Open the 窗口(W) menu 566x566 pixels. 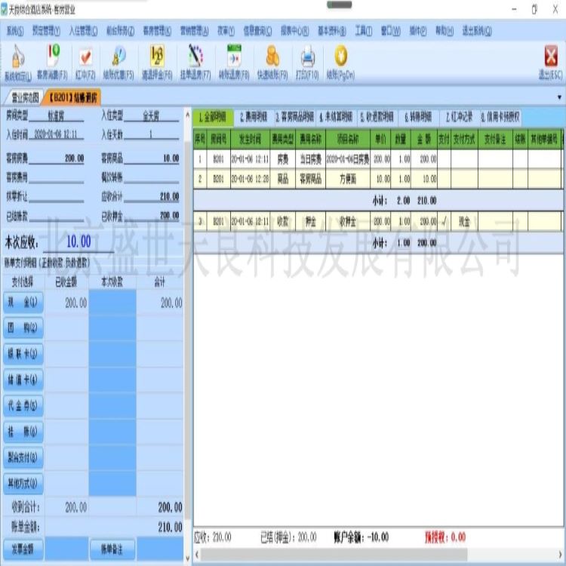point(391,31)
